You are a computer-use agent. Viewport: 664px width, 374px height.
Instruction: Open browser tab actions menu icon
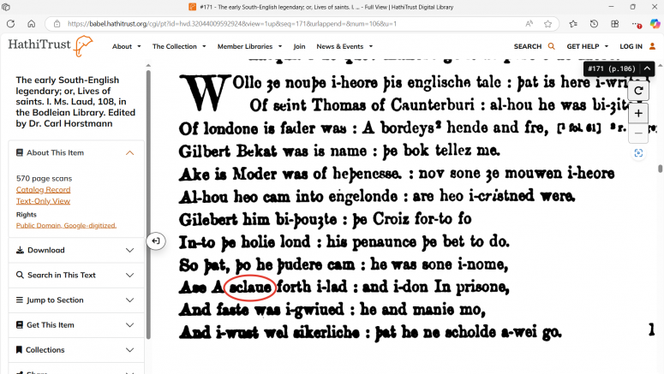coord(6,7)
